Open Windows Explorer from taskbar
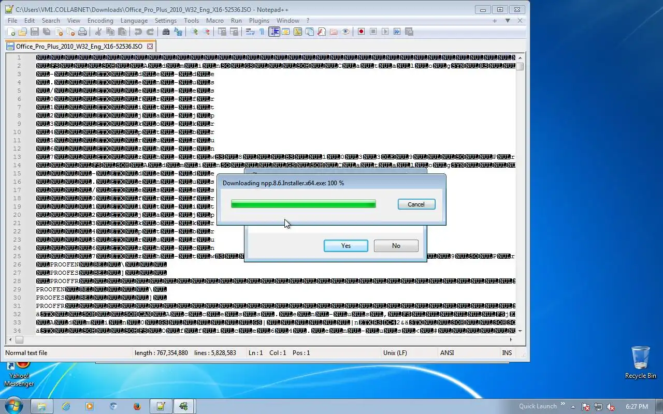 coord(42,406)
